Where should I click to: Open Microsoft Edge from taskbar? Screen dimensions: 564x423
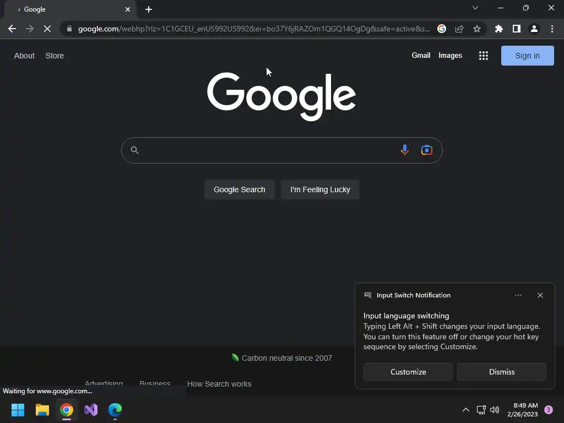point(115,410)
